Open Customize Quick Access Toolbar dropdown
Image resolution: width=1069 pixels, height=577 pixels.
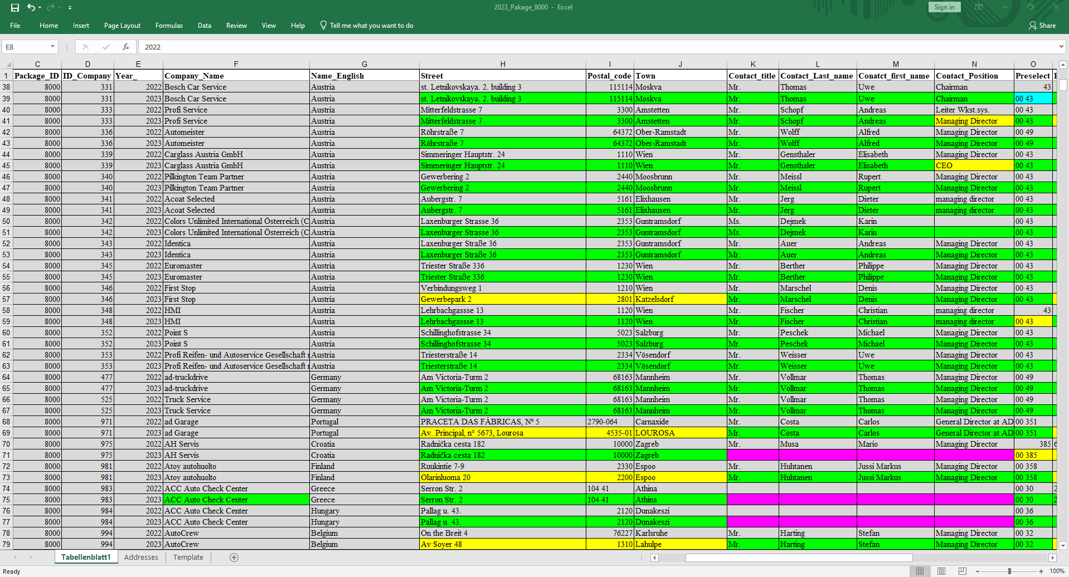pos(70,8)
